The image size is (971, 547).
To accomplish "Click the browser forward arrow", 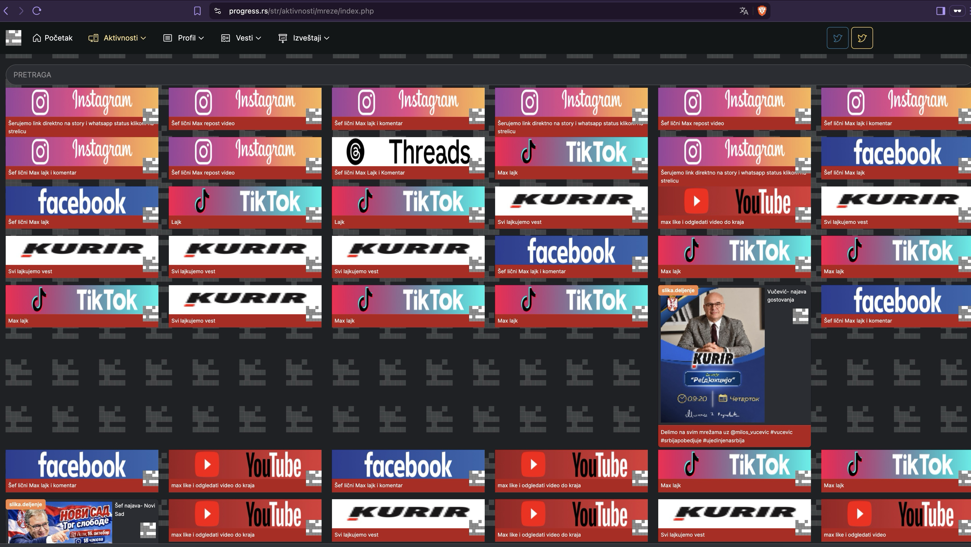I will pyautogui.click(x=21, y=11).
